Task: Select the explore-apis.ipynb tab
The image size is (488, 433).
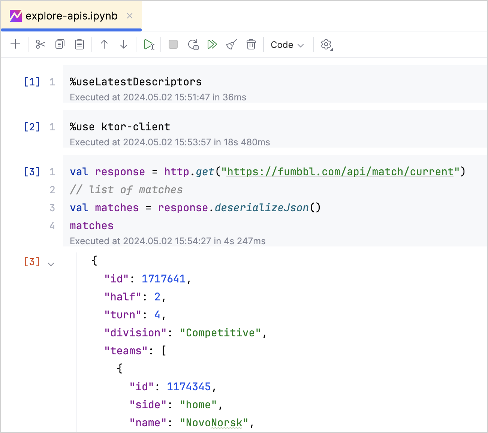Action: [71, 16]
